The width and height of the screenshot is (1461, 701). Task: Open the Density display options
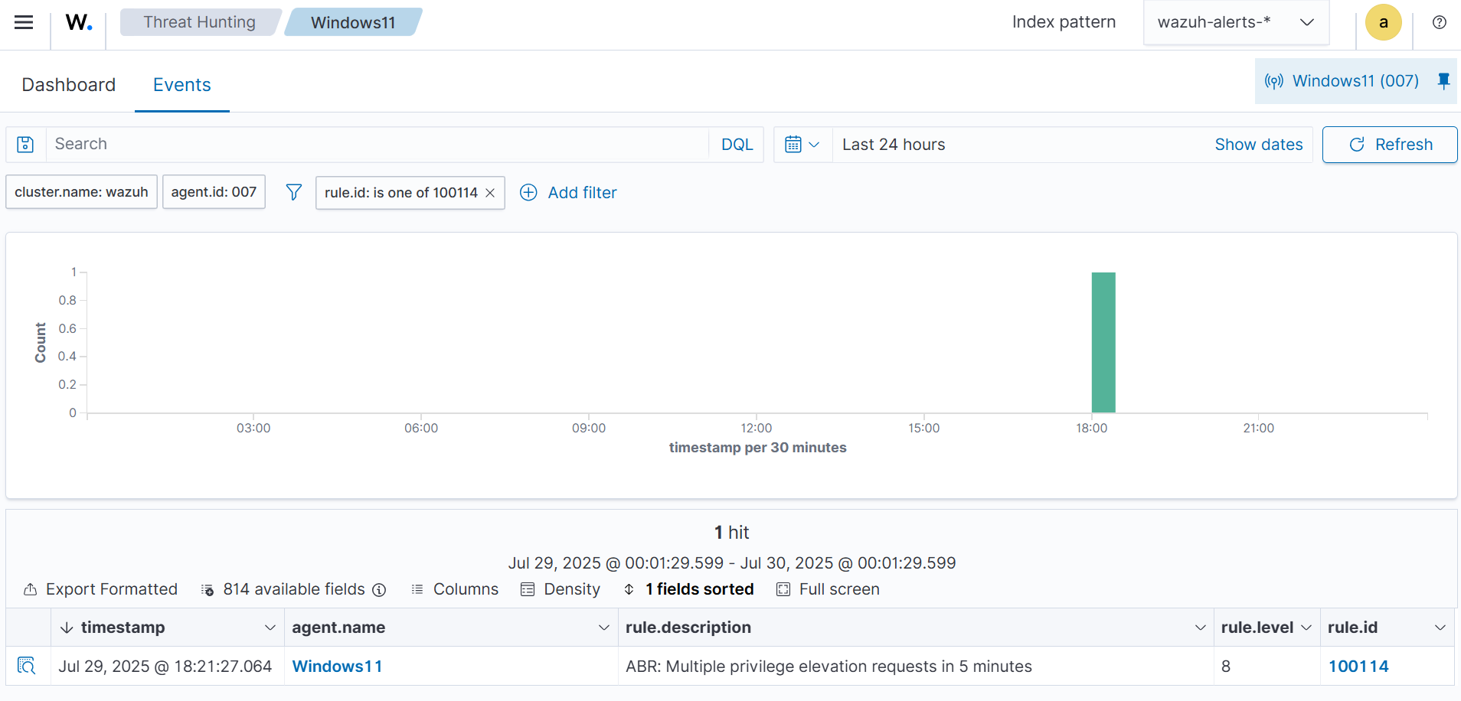coord(561,589)
